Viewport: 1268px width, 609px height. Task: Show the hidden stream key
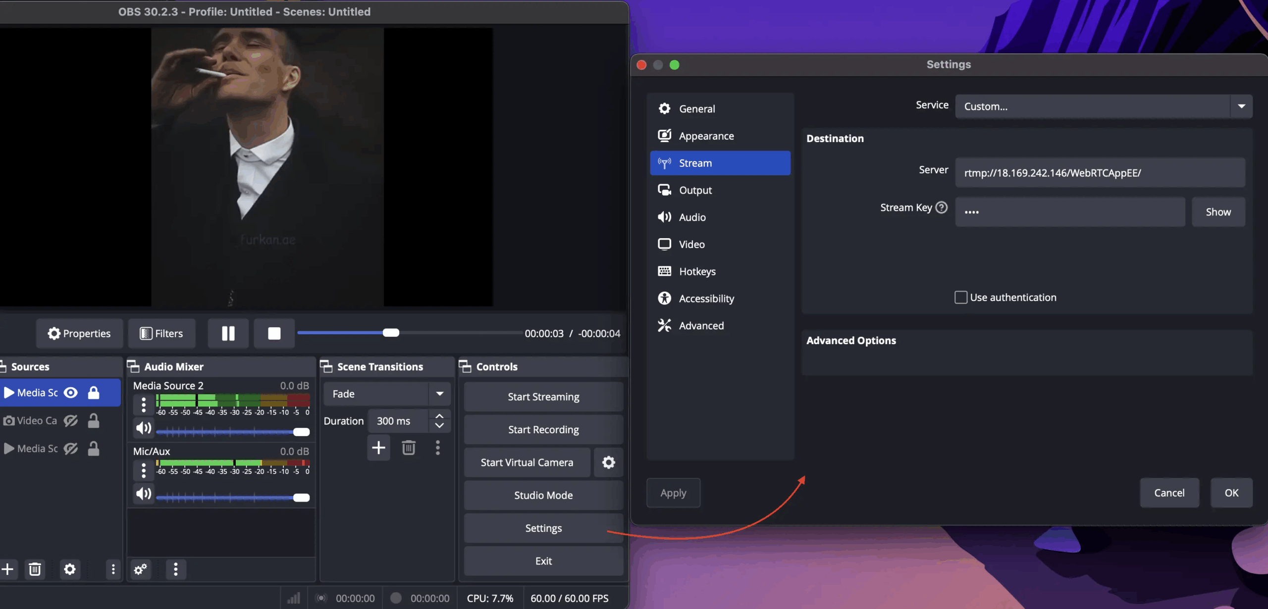pos(1218,212)
